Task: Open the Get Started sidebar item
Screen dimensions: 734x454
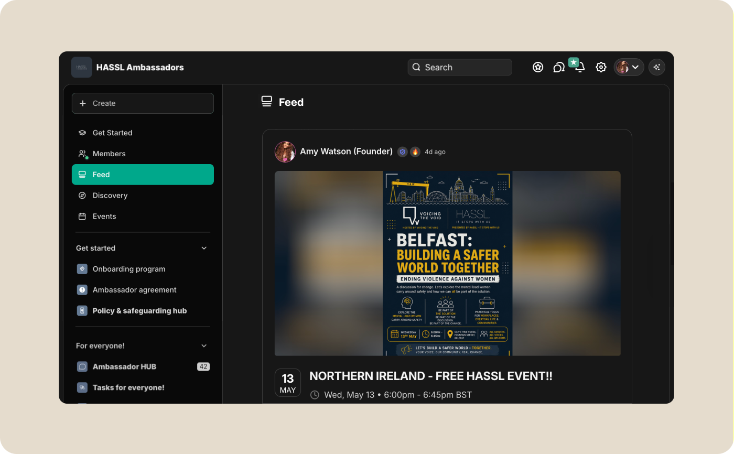Action: point(143,133)
